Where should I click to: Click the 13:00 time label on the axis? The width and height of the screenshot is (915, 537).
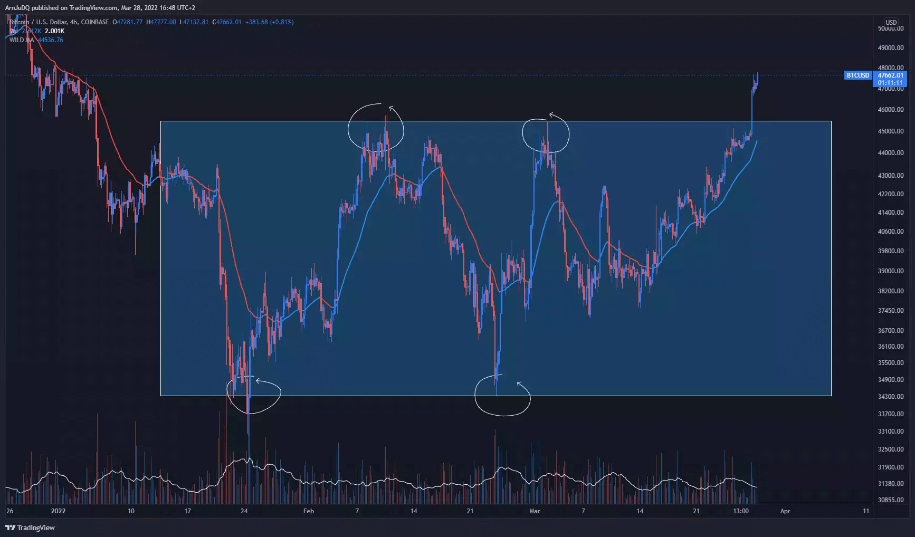741,511
